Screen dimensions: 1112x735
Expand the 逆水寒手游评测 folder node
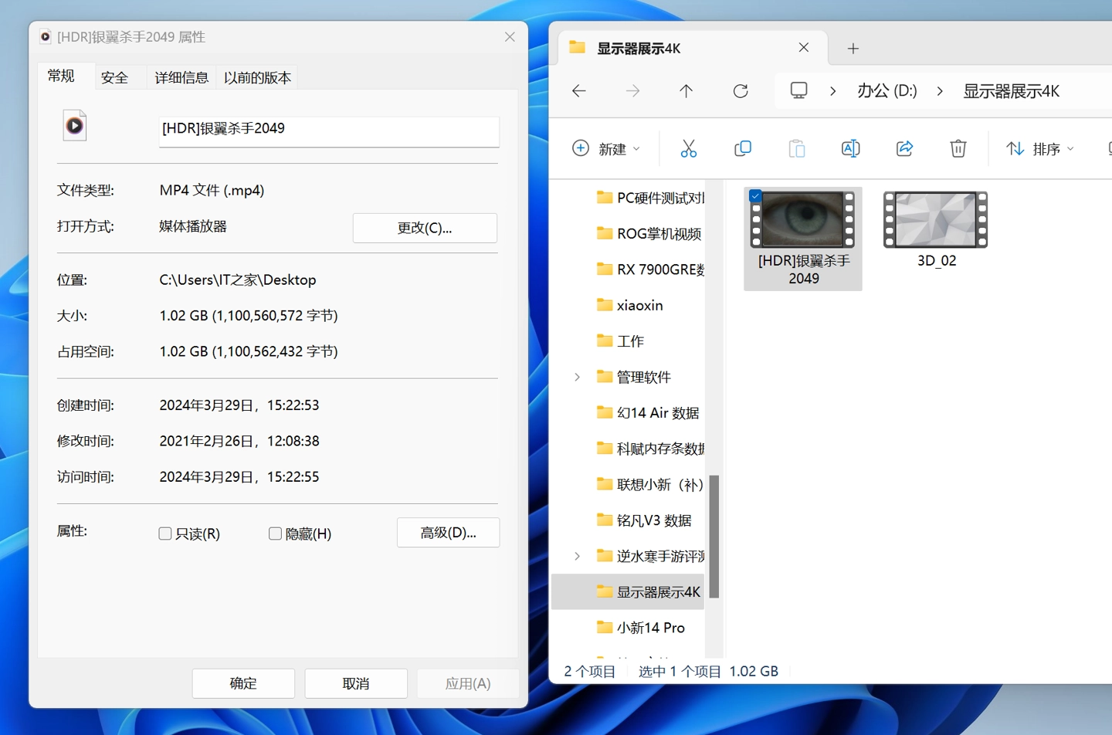click(577, 556)
